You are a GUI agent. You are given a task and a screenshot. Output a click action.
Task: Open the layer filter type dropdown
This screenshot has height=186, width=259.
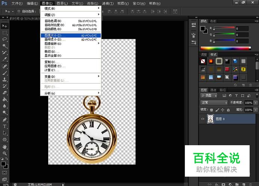pos(209,95)
